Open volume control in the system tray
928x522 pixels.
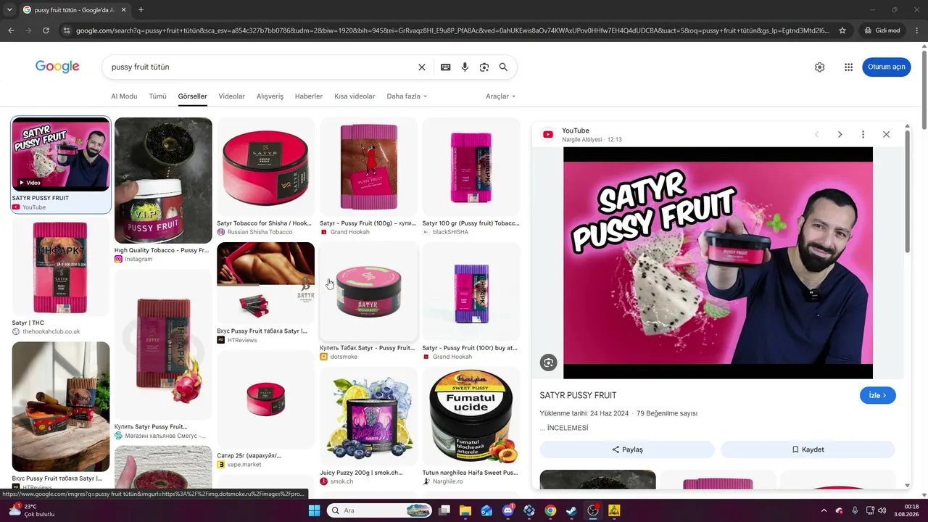coord(882,510)
